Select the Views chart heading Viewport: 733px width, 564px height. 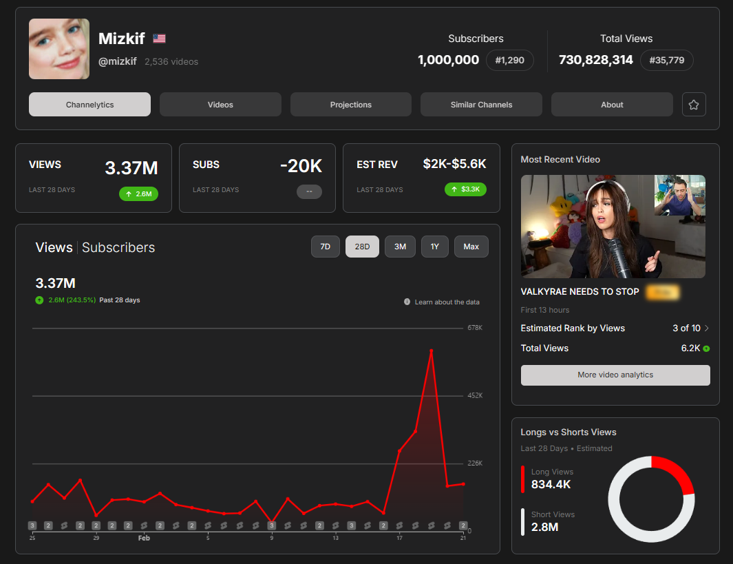(54, 247)
